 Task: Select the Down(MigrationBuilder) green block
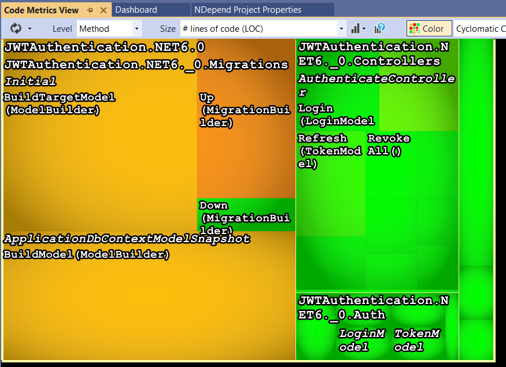click(x=246, y=214)
